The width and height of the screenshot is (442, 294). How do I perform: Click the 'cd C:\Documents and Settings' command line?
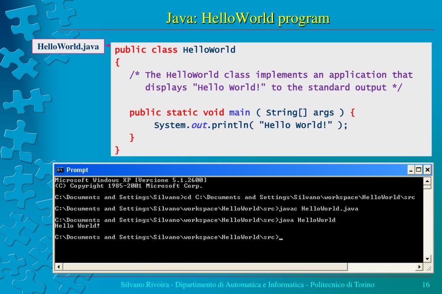pos(235,197)
